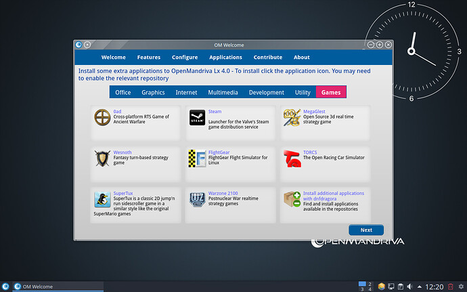Switch to virtual desktop 2
Viewport: 467px width, 292px height.
(x=370, y=284)
